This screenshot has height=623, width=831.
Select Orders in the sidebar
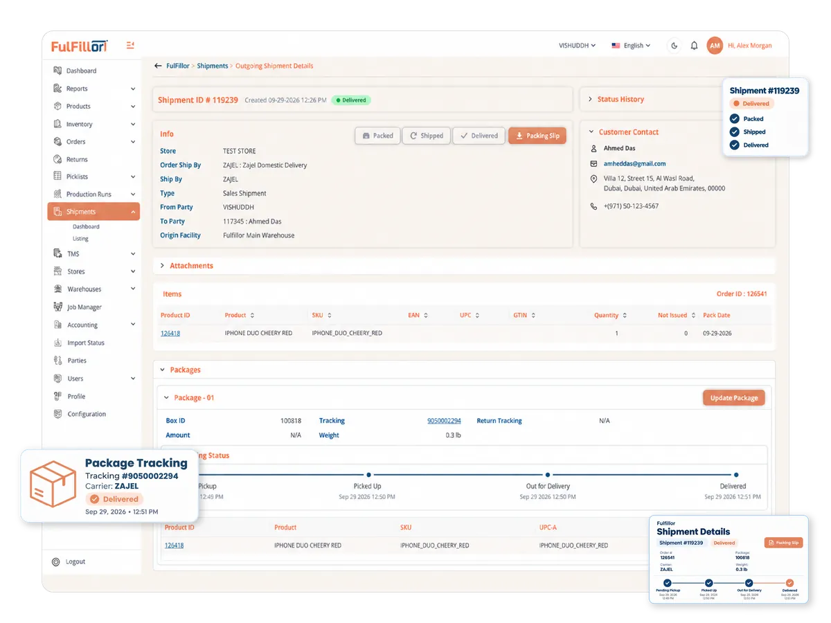point(76,141)
